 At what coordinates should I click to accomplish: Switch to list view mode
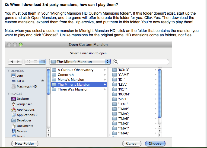[x=35, y=62]
